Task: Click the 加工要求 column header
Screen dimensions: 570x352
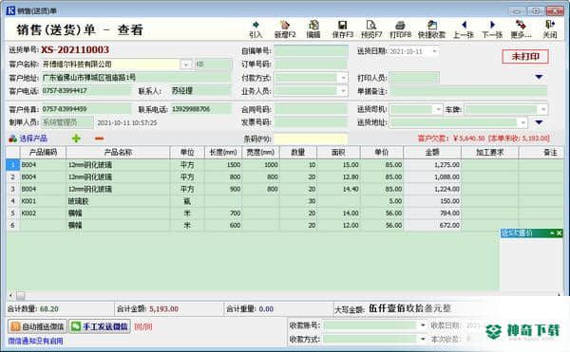Action: (489, 153)
